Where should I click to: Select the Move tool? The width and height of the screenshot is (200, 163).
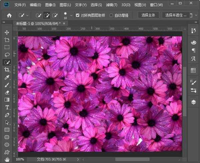click(7, 32)
